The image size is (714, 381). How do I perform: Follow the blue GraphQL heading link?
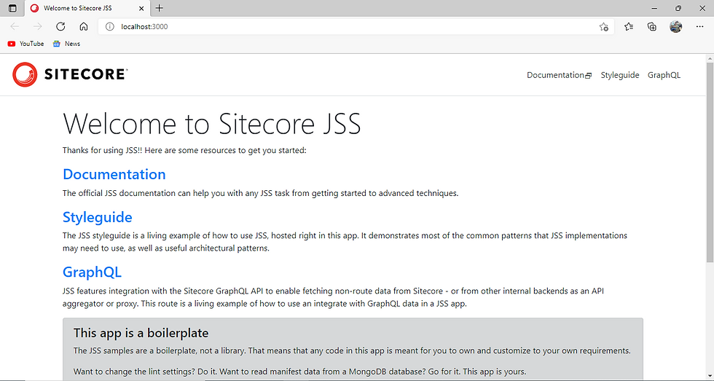pos(92,272)
